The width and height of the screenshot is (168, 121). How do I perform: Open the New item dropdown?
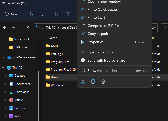pos(13,14)
